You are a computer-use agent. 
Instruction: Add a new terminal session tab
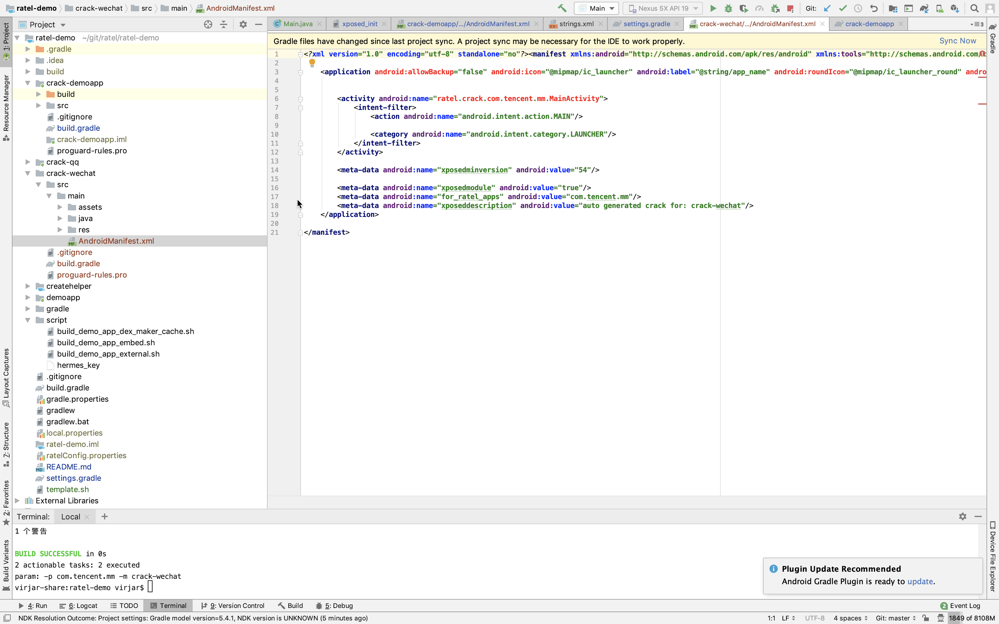point(104,516)
